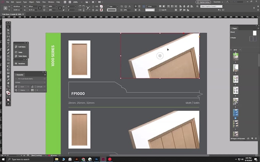This screenshot has width=260, height=162.
Task: Select the Direct Selection tool
Action: coord(8,30)
